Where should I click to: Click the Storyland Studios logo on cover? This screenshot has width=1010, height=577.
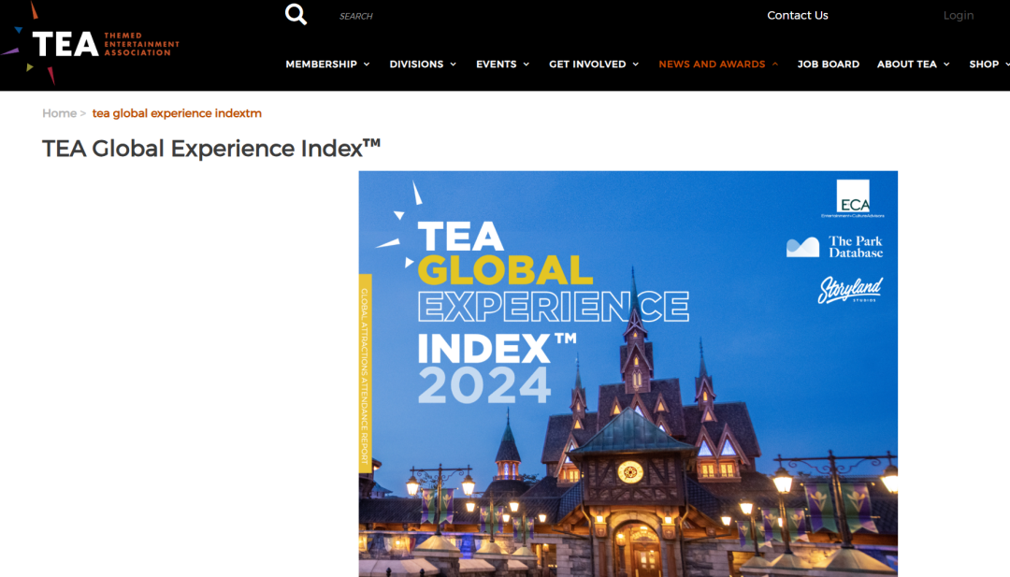pyautogui.click(x=850, y=290)
